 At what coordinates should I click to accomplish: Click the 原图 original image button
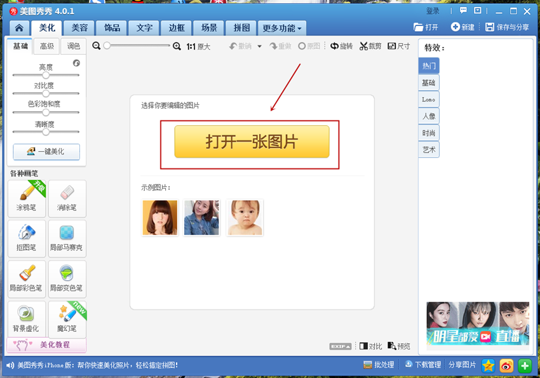tap(309, 46)
